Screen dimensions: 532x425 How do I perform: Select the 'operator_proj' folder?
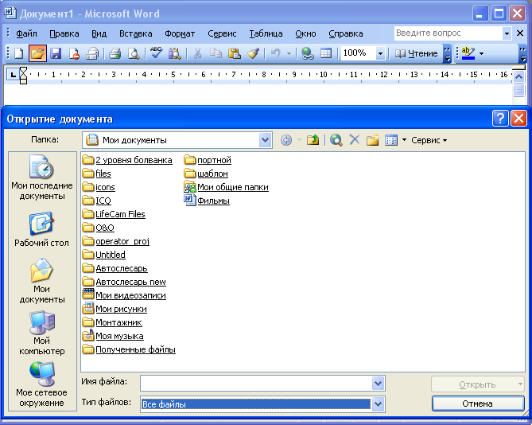coord(116,241)
